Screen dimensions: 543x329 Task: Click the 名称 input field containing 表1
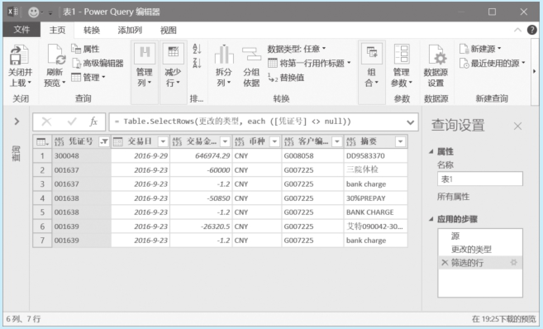479,179
